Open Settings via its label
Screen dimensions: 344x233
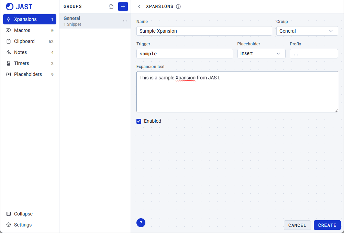pyautogui.click(x=23, y=225)
